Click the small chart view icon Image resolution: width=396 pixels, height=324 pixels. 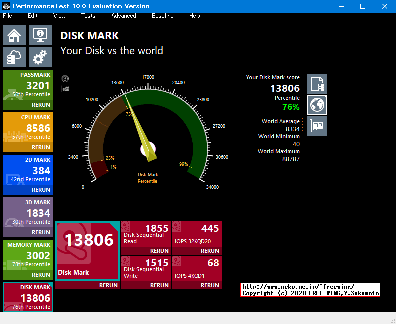click(x=65, y=89)
